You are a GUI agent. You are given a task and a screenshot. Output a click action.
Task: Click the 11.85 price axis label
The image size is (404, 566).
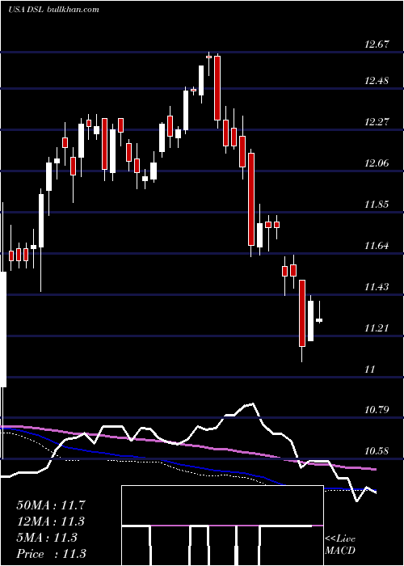tap(377, 205)
